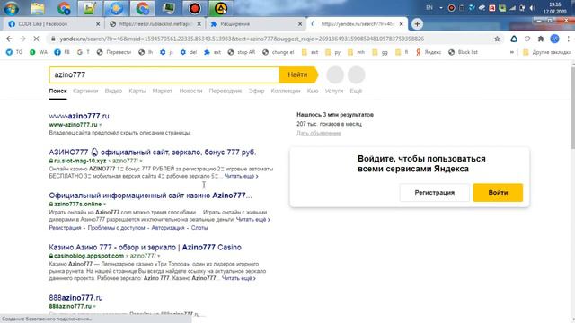Open the gg bookmarks folder
This screenshot has width=575, height=323.
[380, 52]
